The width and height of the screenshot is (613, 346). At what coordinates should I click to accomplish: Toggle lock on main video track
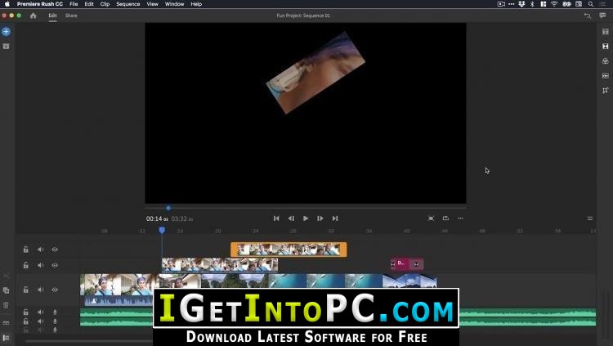26,290
